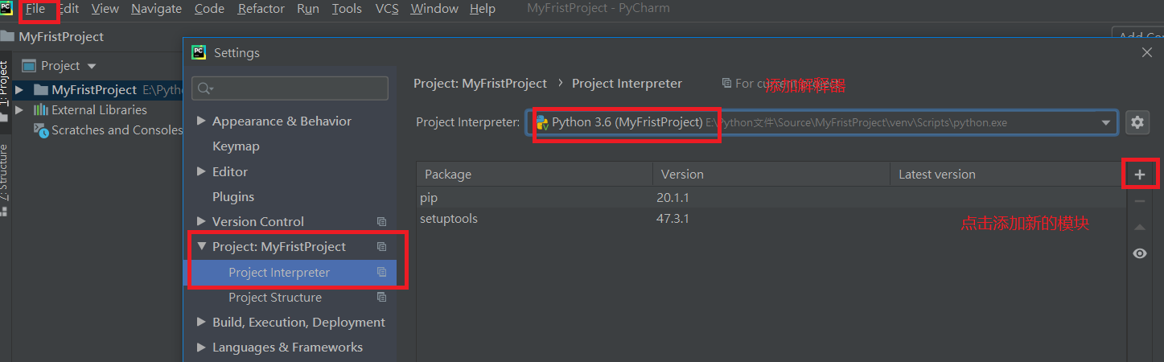Click the upgrade package arrow icon
This screenshot has width=1164, height=362.
(1139, 228)
